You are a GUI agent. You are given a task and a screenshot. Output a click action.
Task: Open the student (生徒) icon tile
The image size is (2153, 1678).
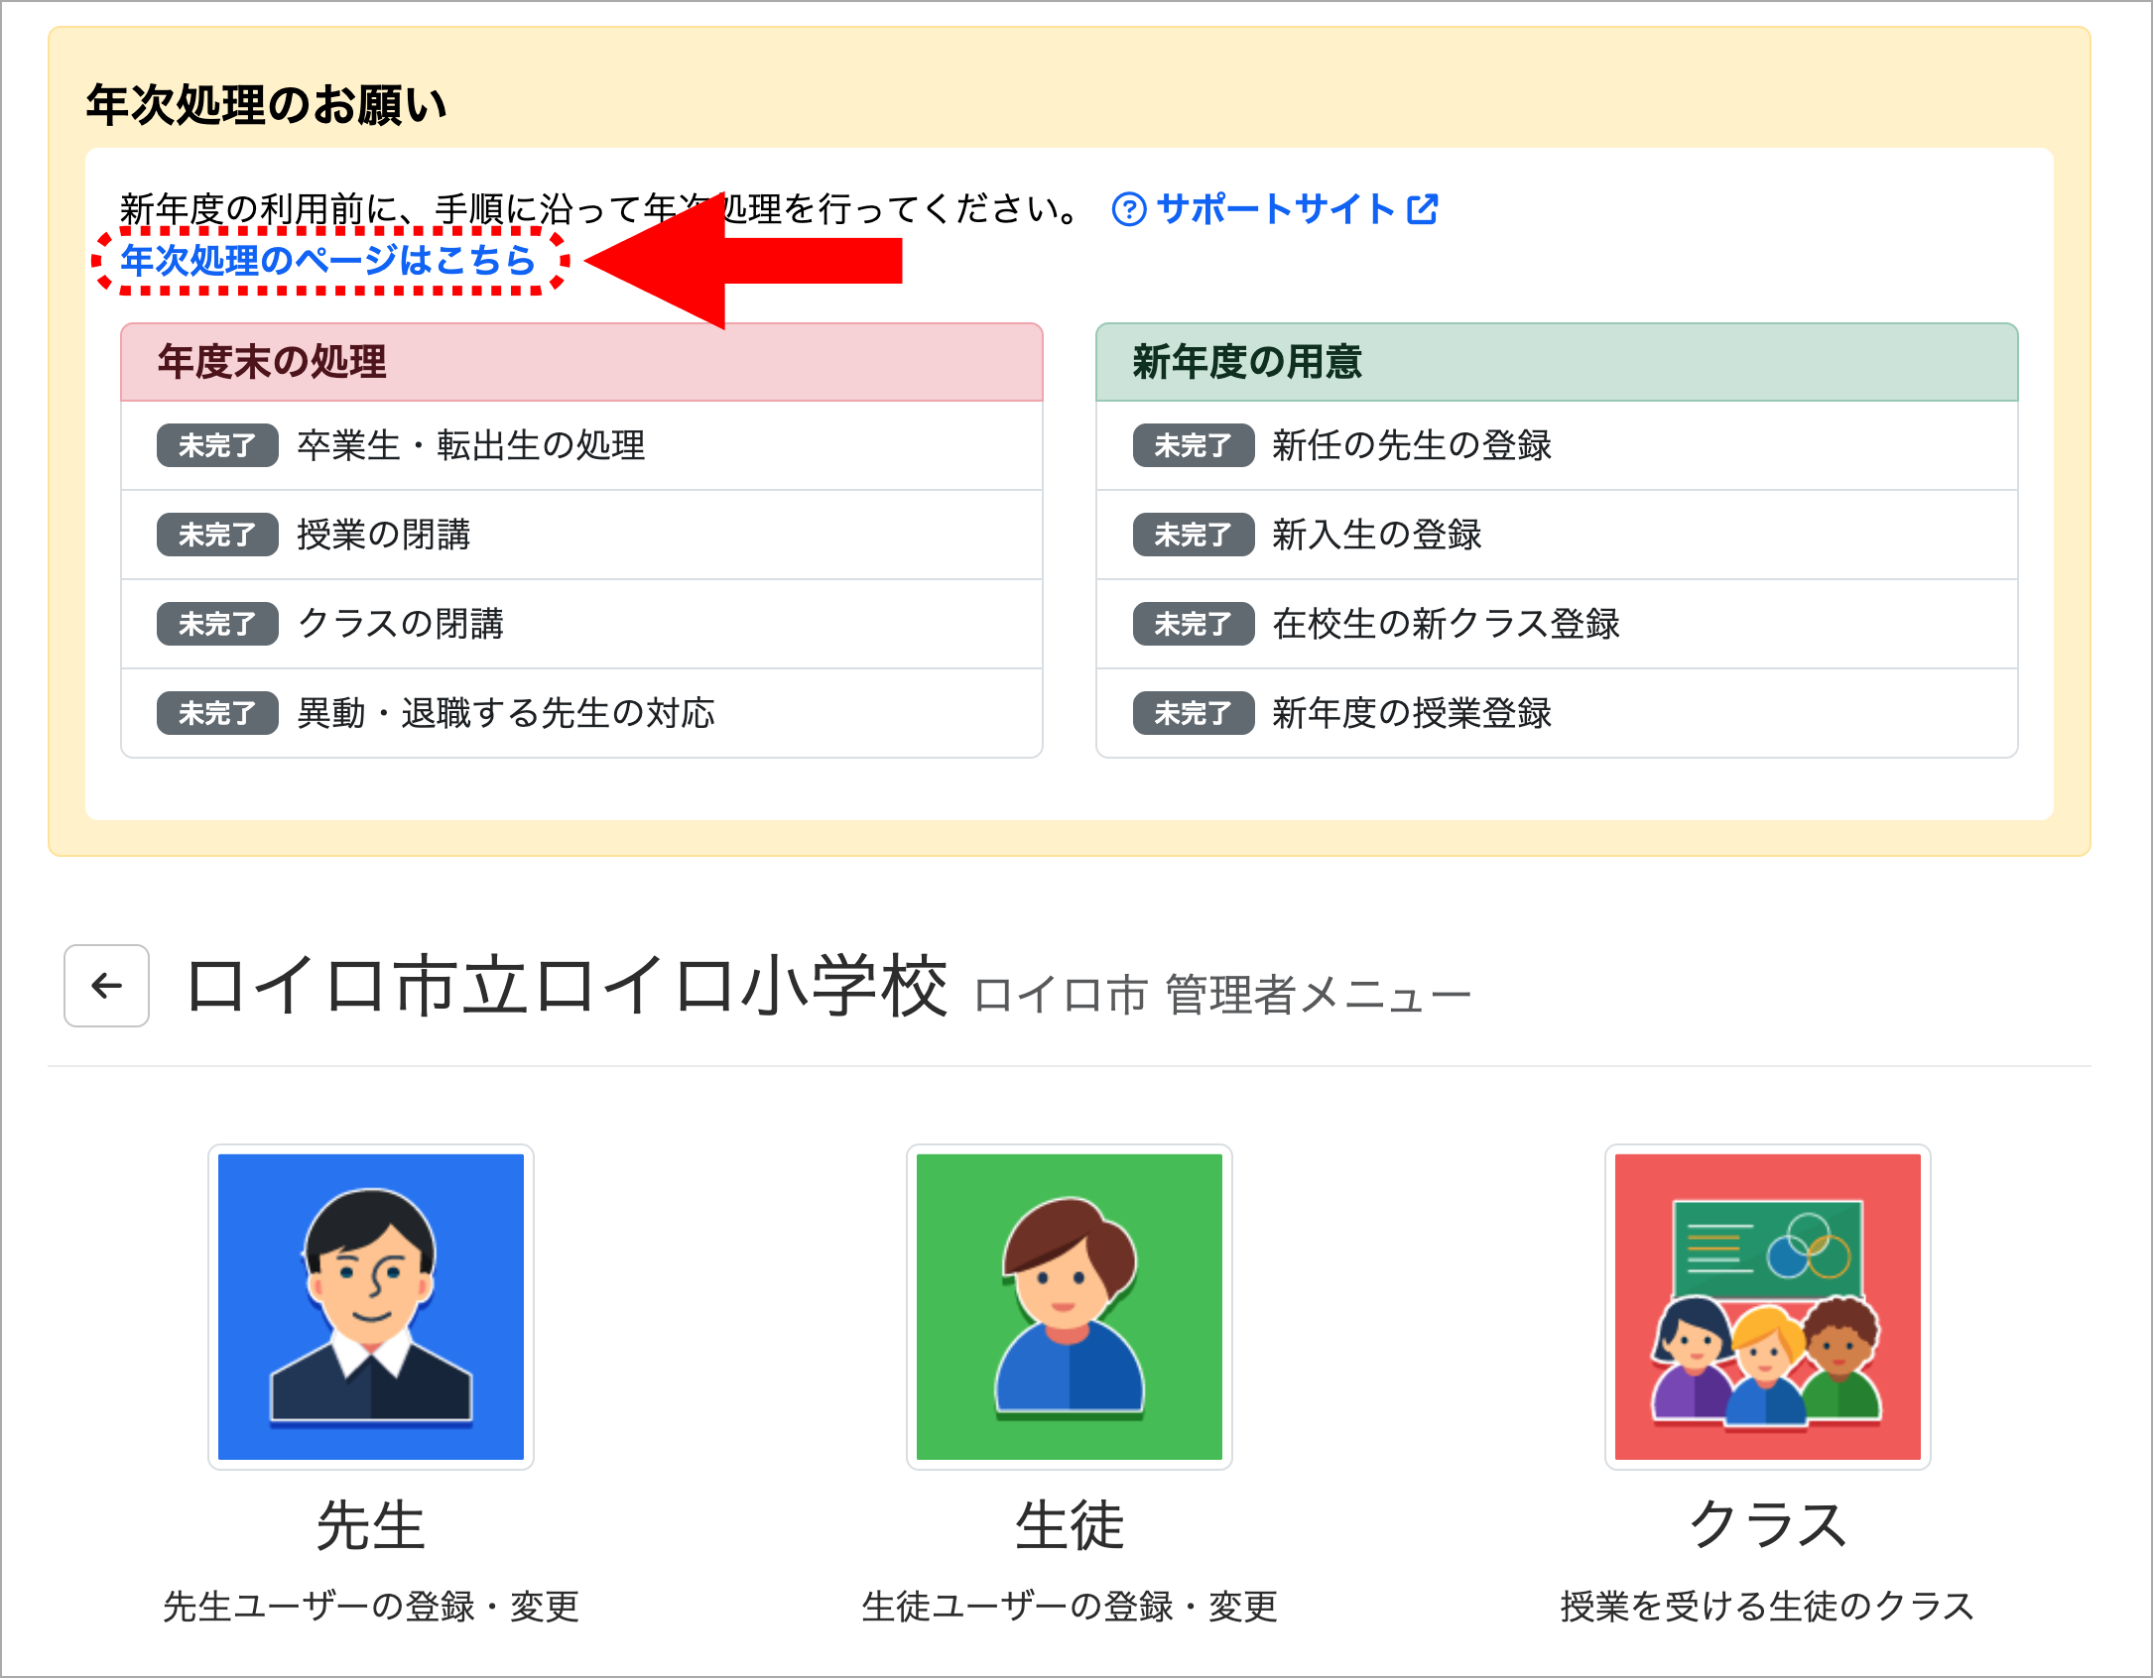click(1069, 1306)
